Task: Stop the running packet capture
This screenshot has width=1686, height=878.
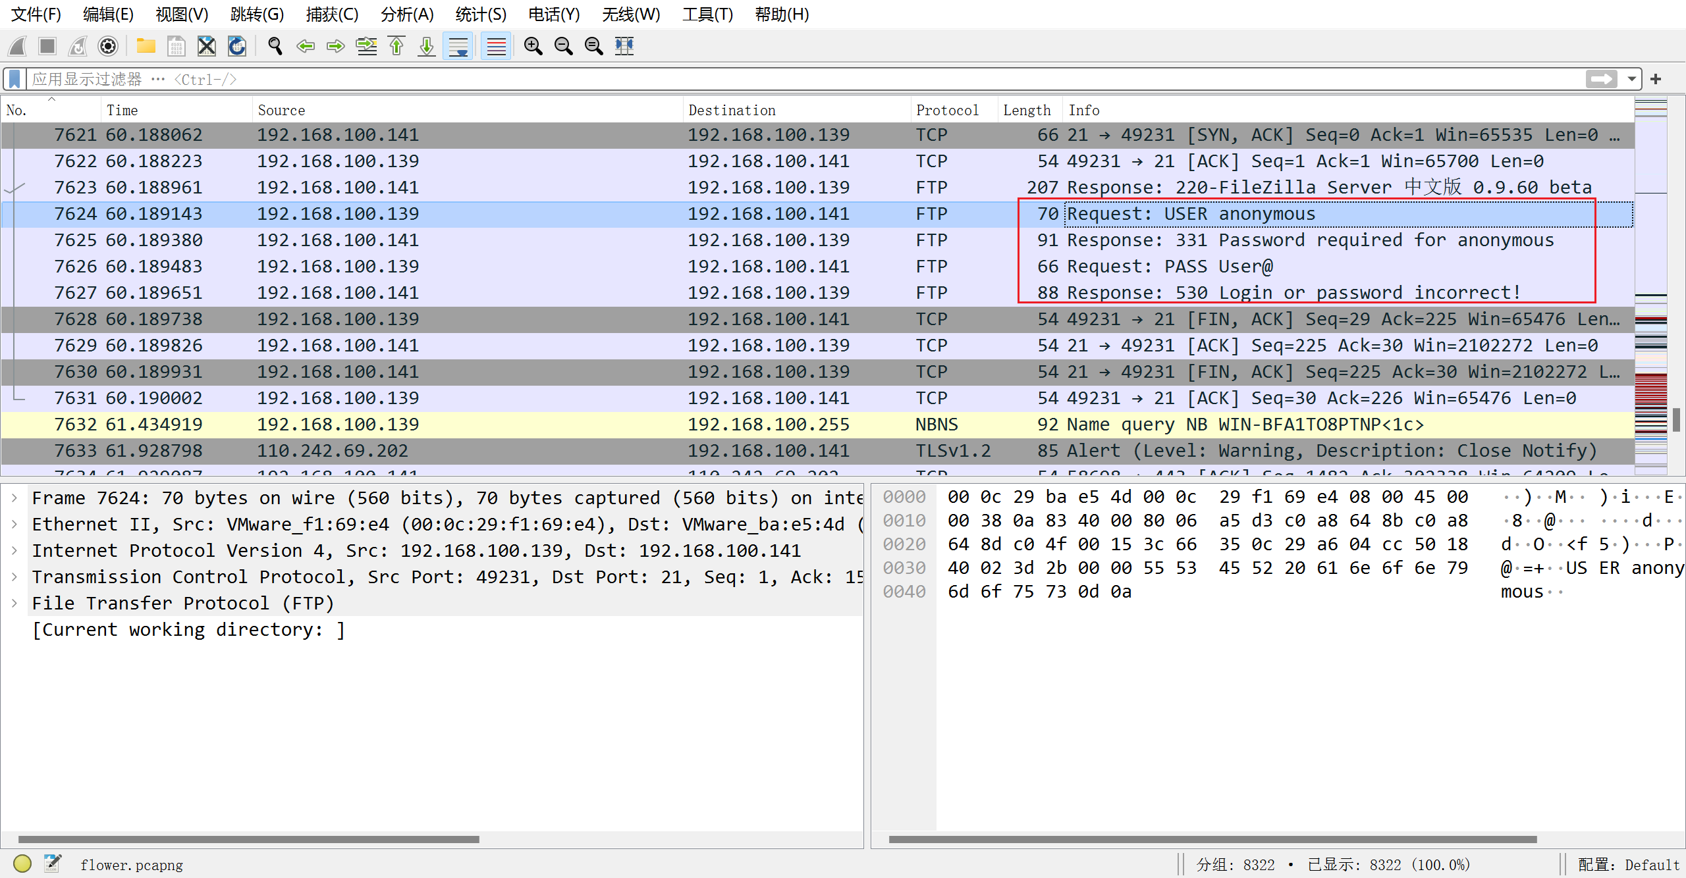Action: pos(47,46)
